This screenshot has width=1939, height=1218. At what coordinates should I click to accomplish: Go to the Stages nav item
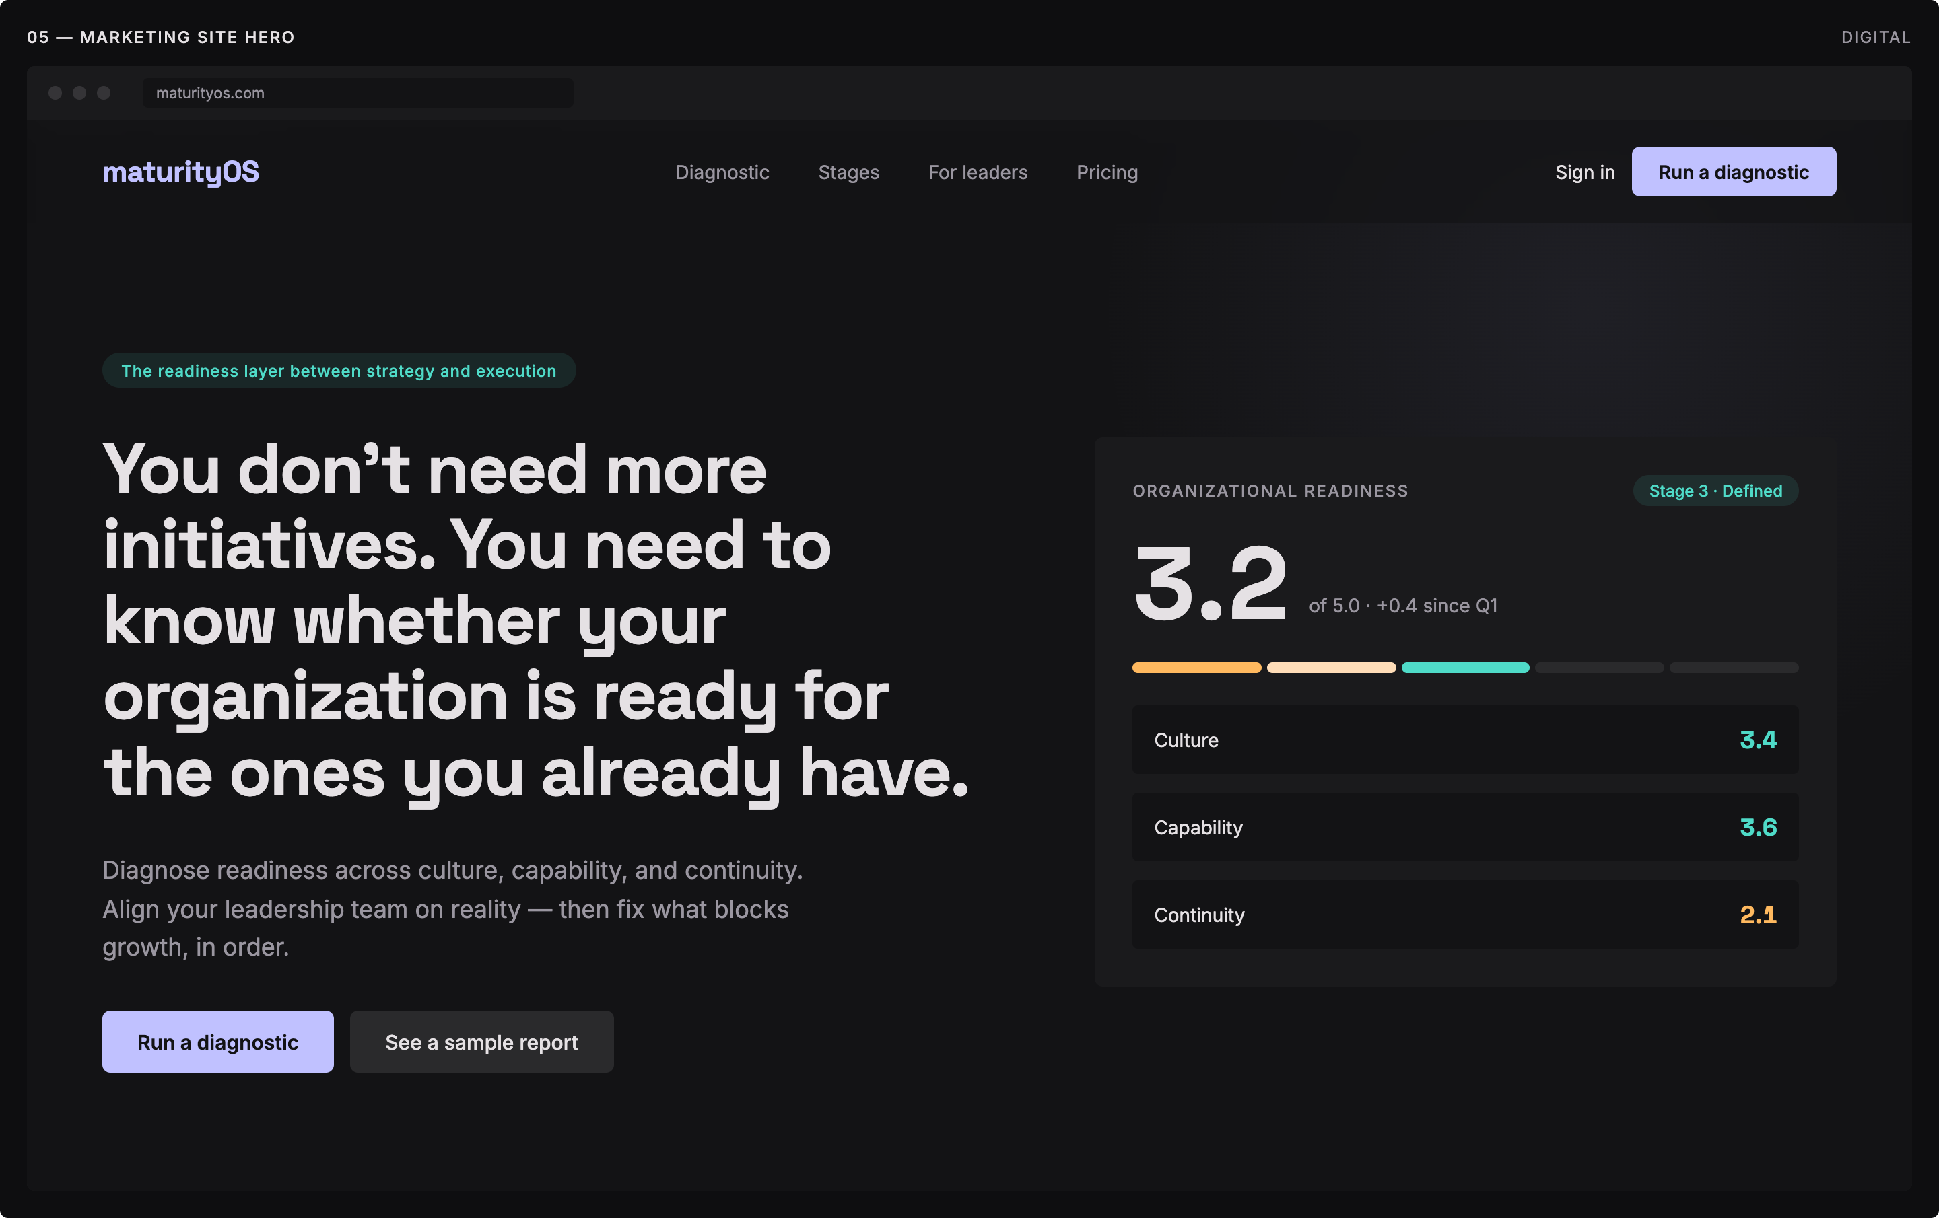point(849,172)
